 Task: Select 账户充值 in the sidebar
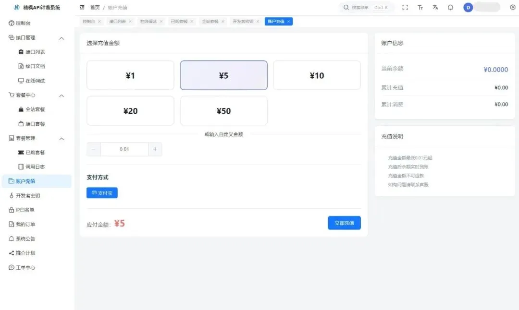pyautogui.click(x=37, y=181)
